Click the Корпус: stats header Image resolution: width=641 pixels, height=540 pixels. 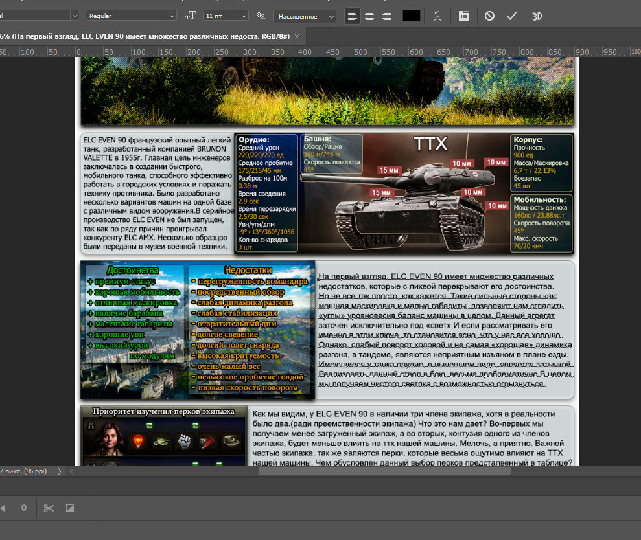click(528, 139)
